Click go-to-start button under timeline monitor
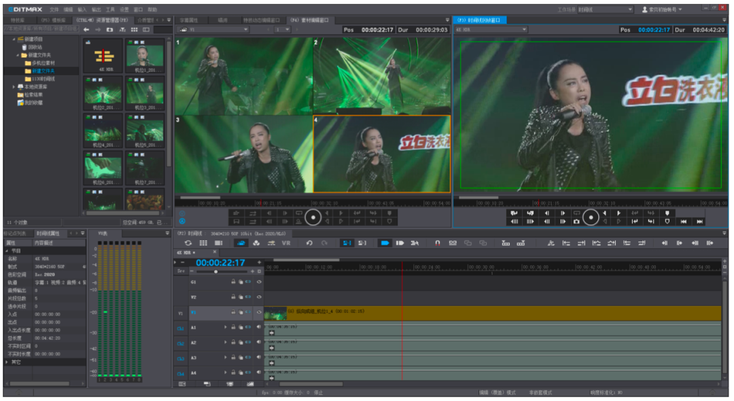 [x=684, y=222]
